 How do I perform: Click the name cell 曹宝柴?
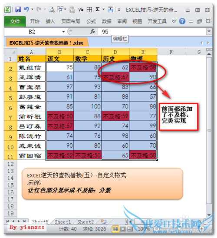(31, 87)
